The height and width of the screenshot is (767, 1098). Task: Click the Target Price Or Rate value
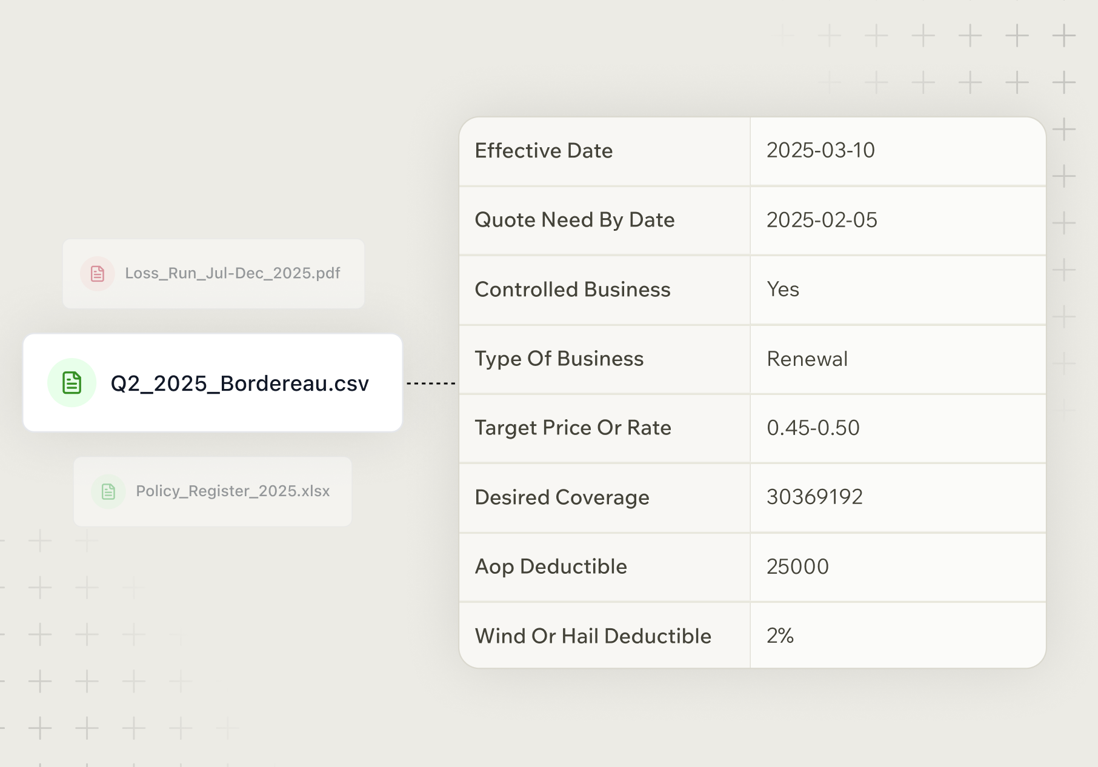813,428
